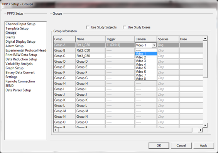Open Alarm Setup in the sidebar

pyautogui.click(x=14, y=46)
